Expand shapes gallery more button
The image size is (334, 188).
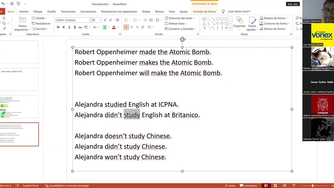(230, 28)
